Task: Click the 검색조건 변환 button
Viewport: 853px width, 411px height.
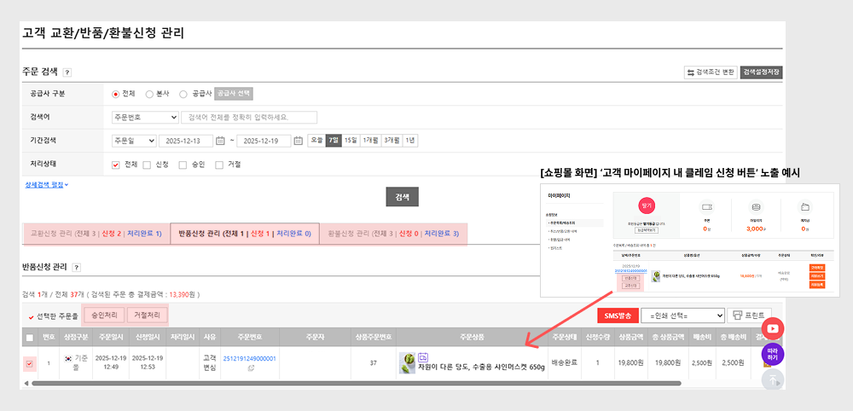Action: coord(711,72)
